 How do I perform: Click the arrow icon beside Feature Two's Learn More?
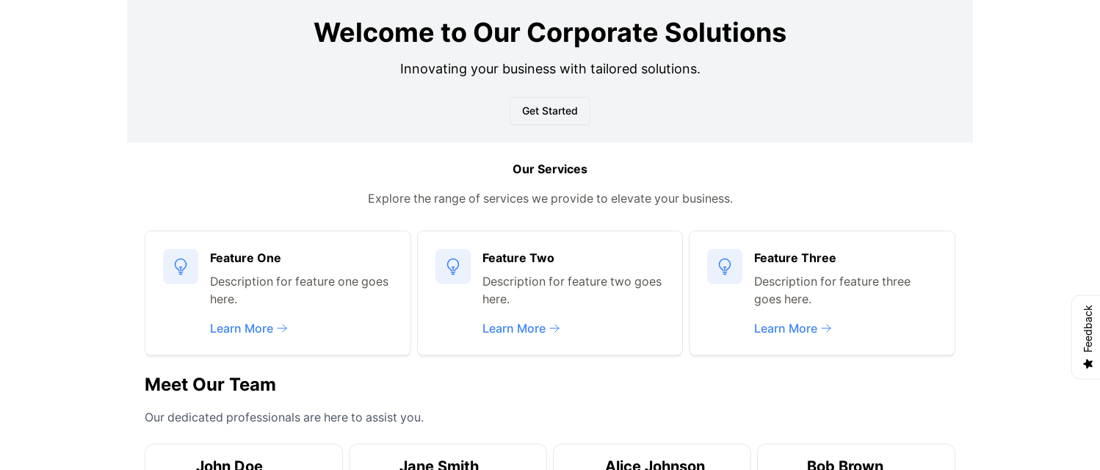555,328
